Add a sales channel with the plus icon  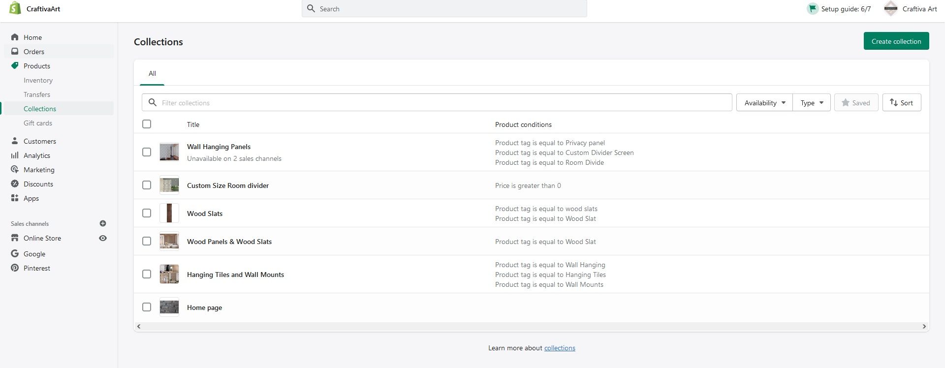pos(103,223)
